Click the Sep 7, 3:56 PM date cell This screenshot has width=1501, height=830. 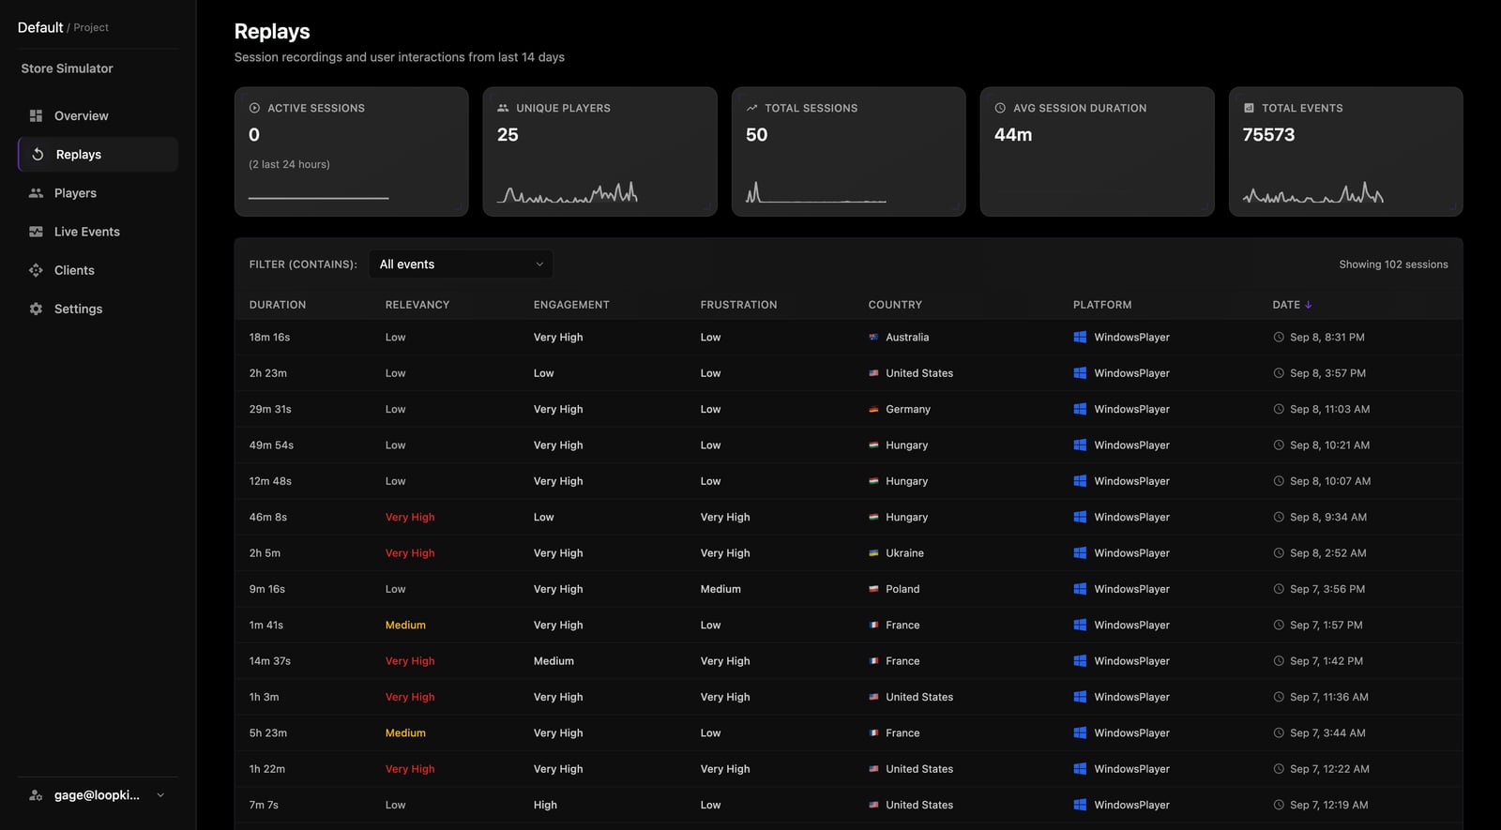tap(1327, 589)
